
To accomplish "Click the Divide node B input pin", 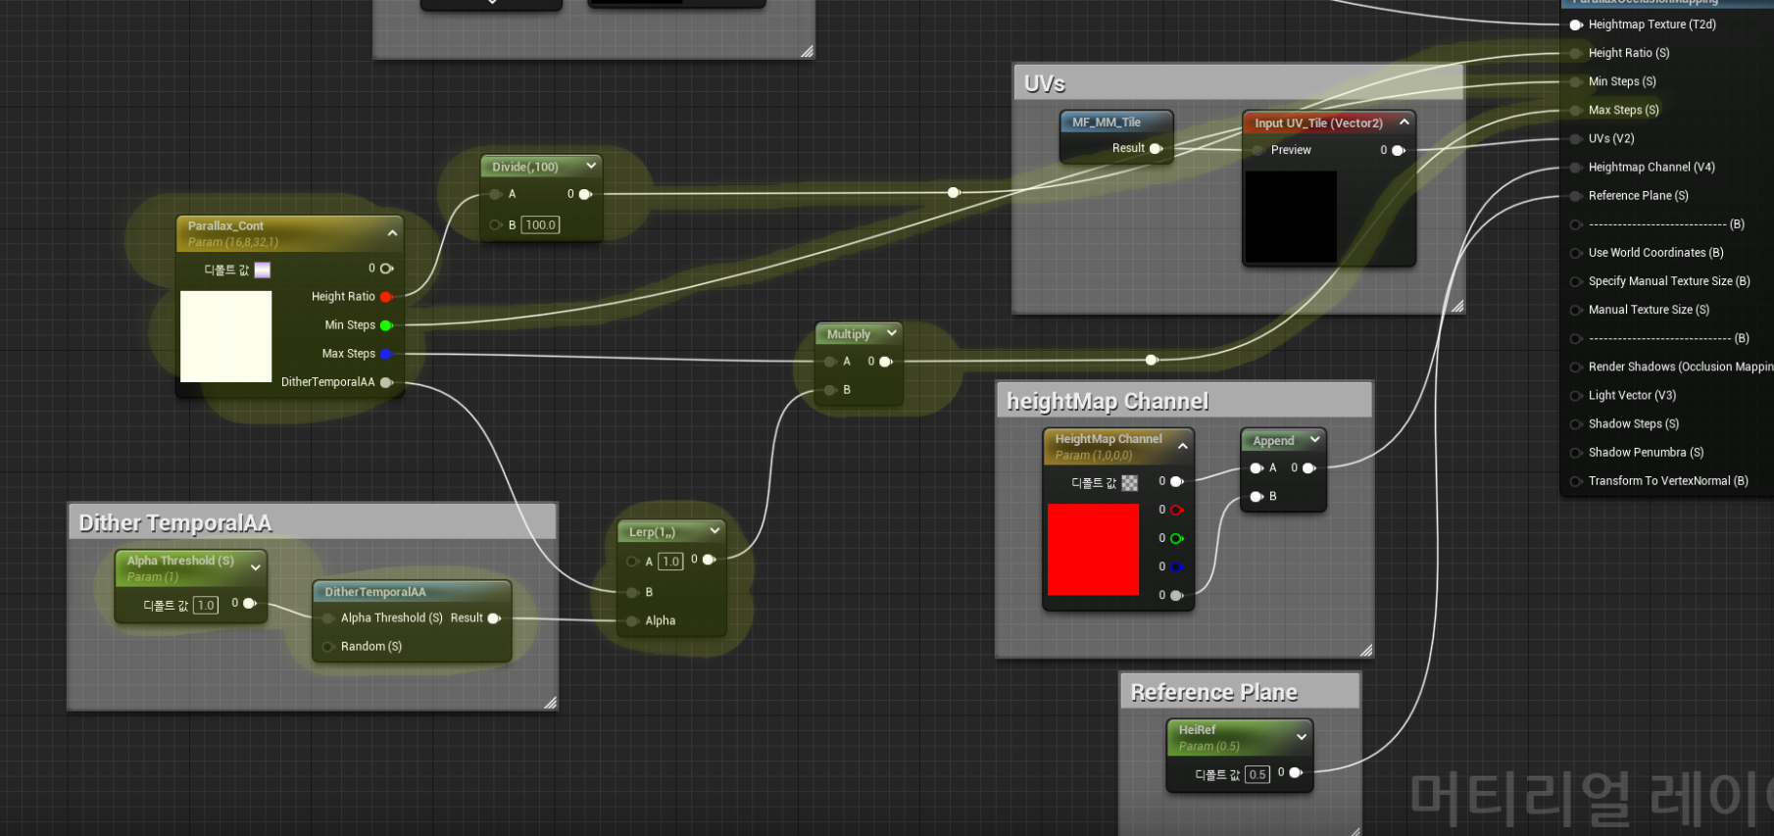I will 496,224.
